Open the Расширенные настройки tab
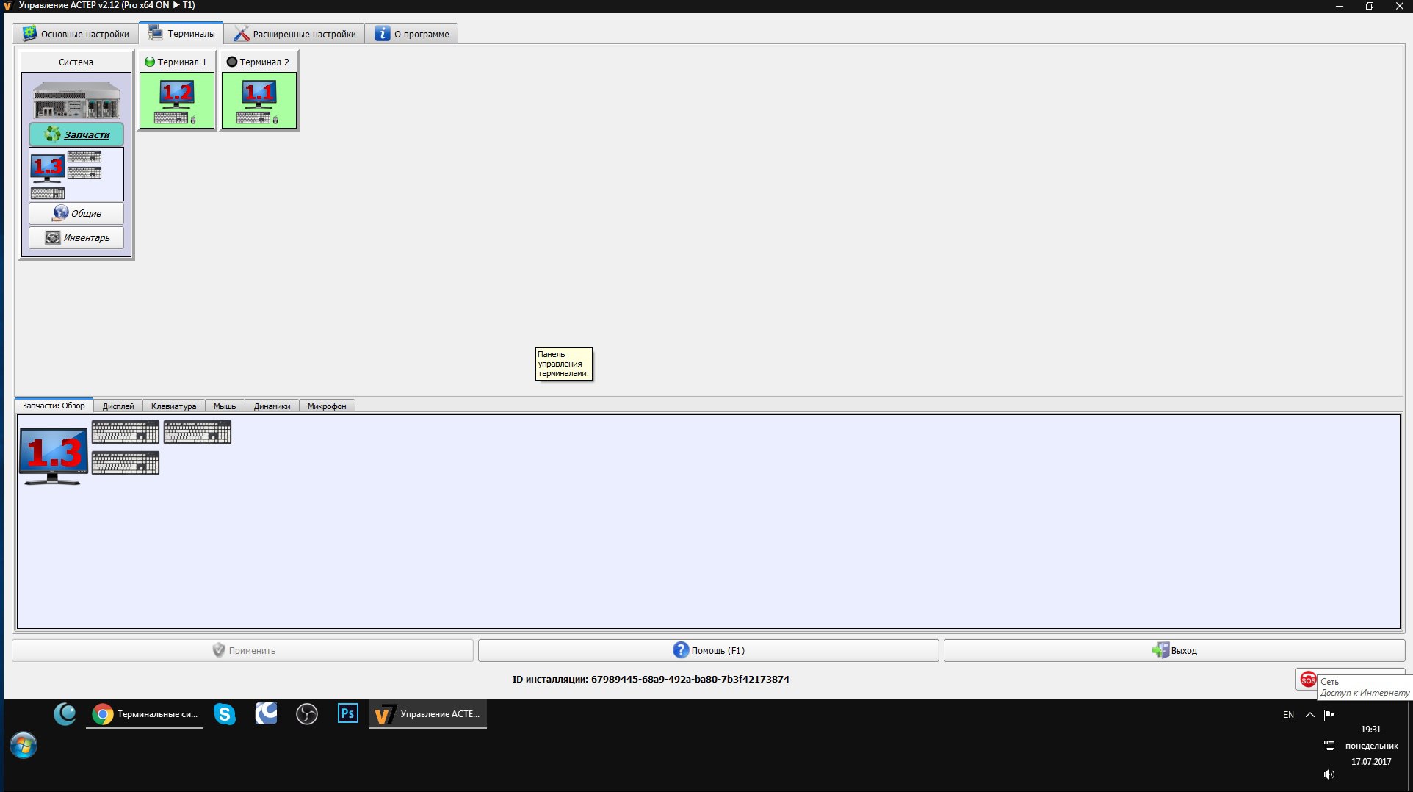Viewport: 1413px width, 792px height. (294, 34)
